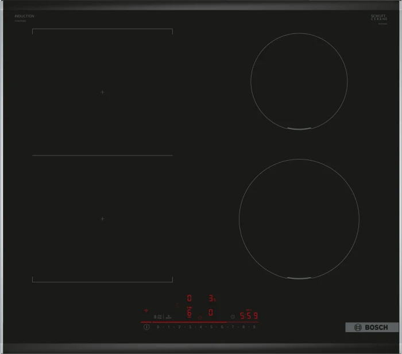Viewport: 402px width, 354px height.
Task: Select the zone display showing 3
Action: pyautogui.click(x=212, y=298)
